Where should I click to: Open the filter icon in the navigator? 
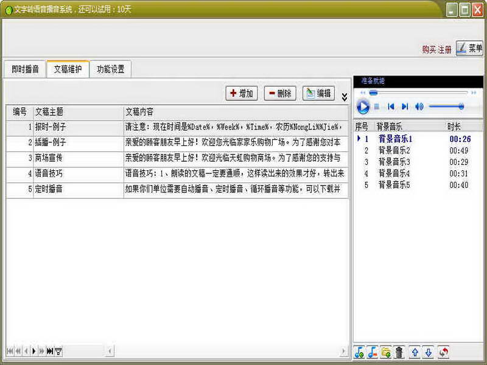pos(58,351)
